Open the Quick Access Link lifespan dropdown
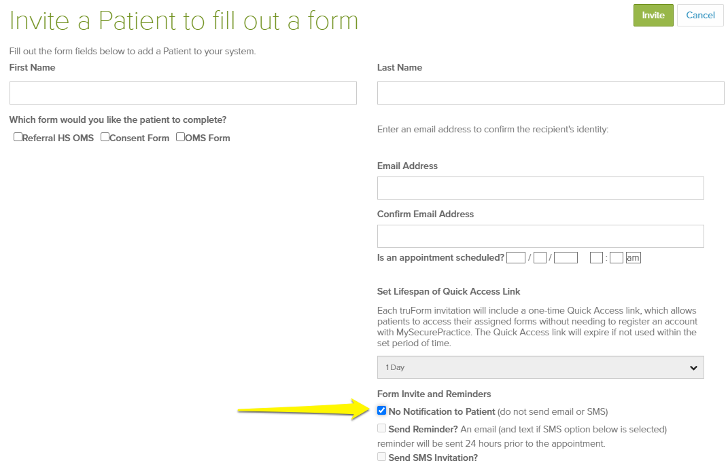Screen dimensions: 728x465 [540, 367]
